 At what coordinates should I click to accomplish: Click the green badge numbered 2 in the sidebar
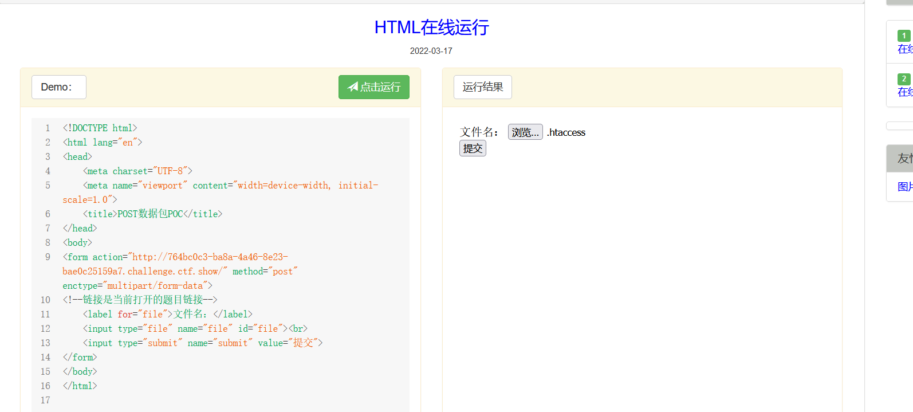pos(904,79)
